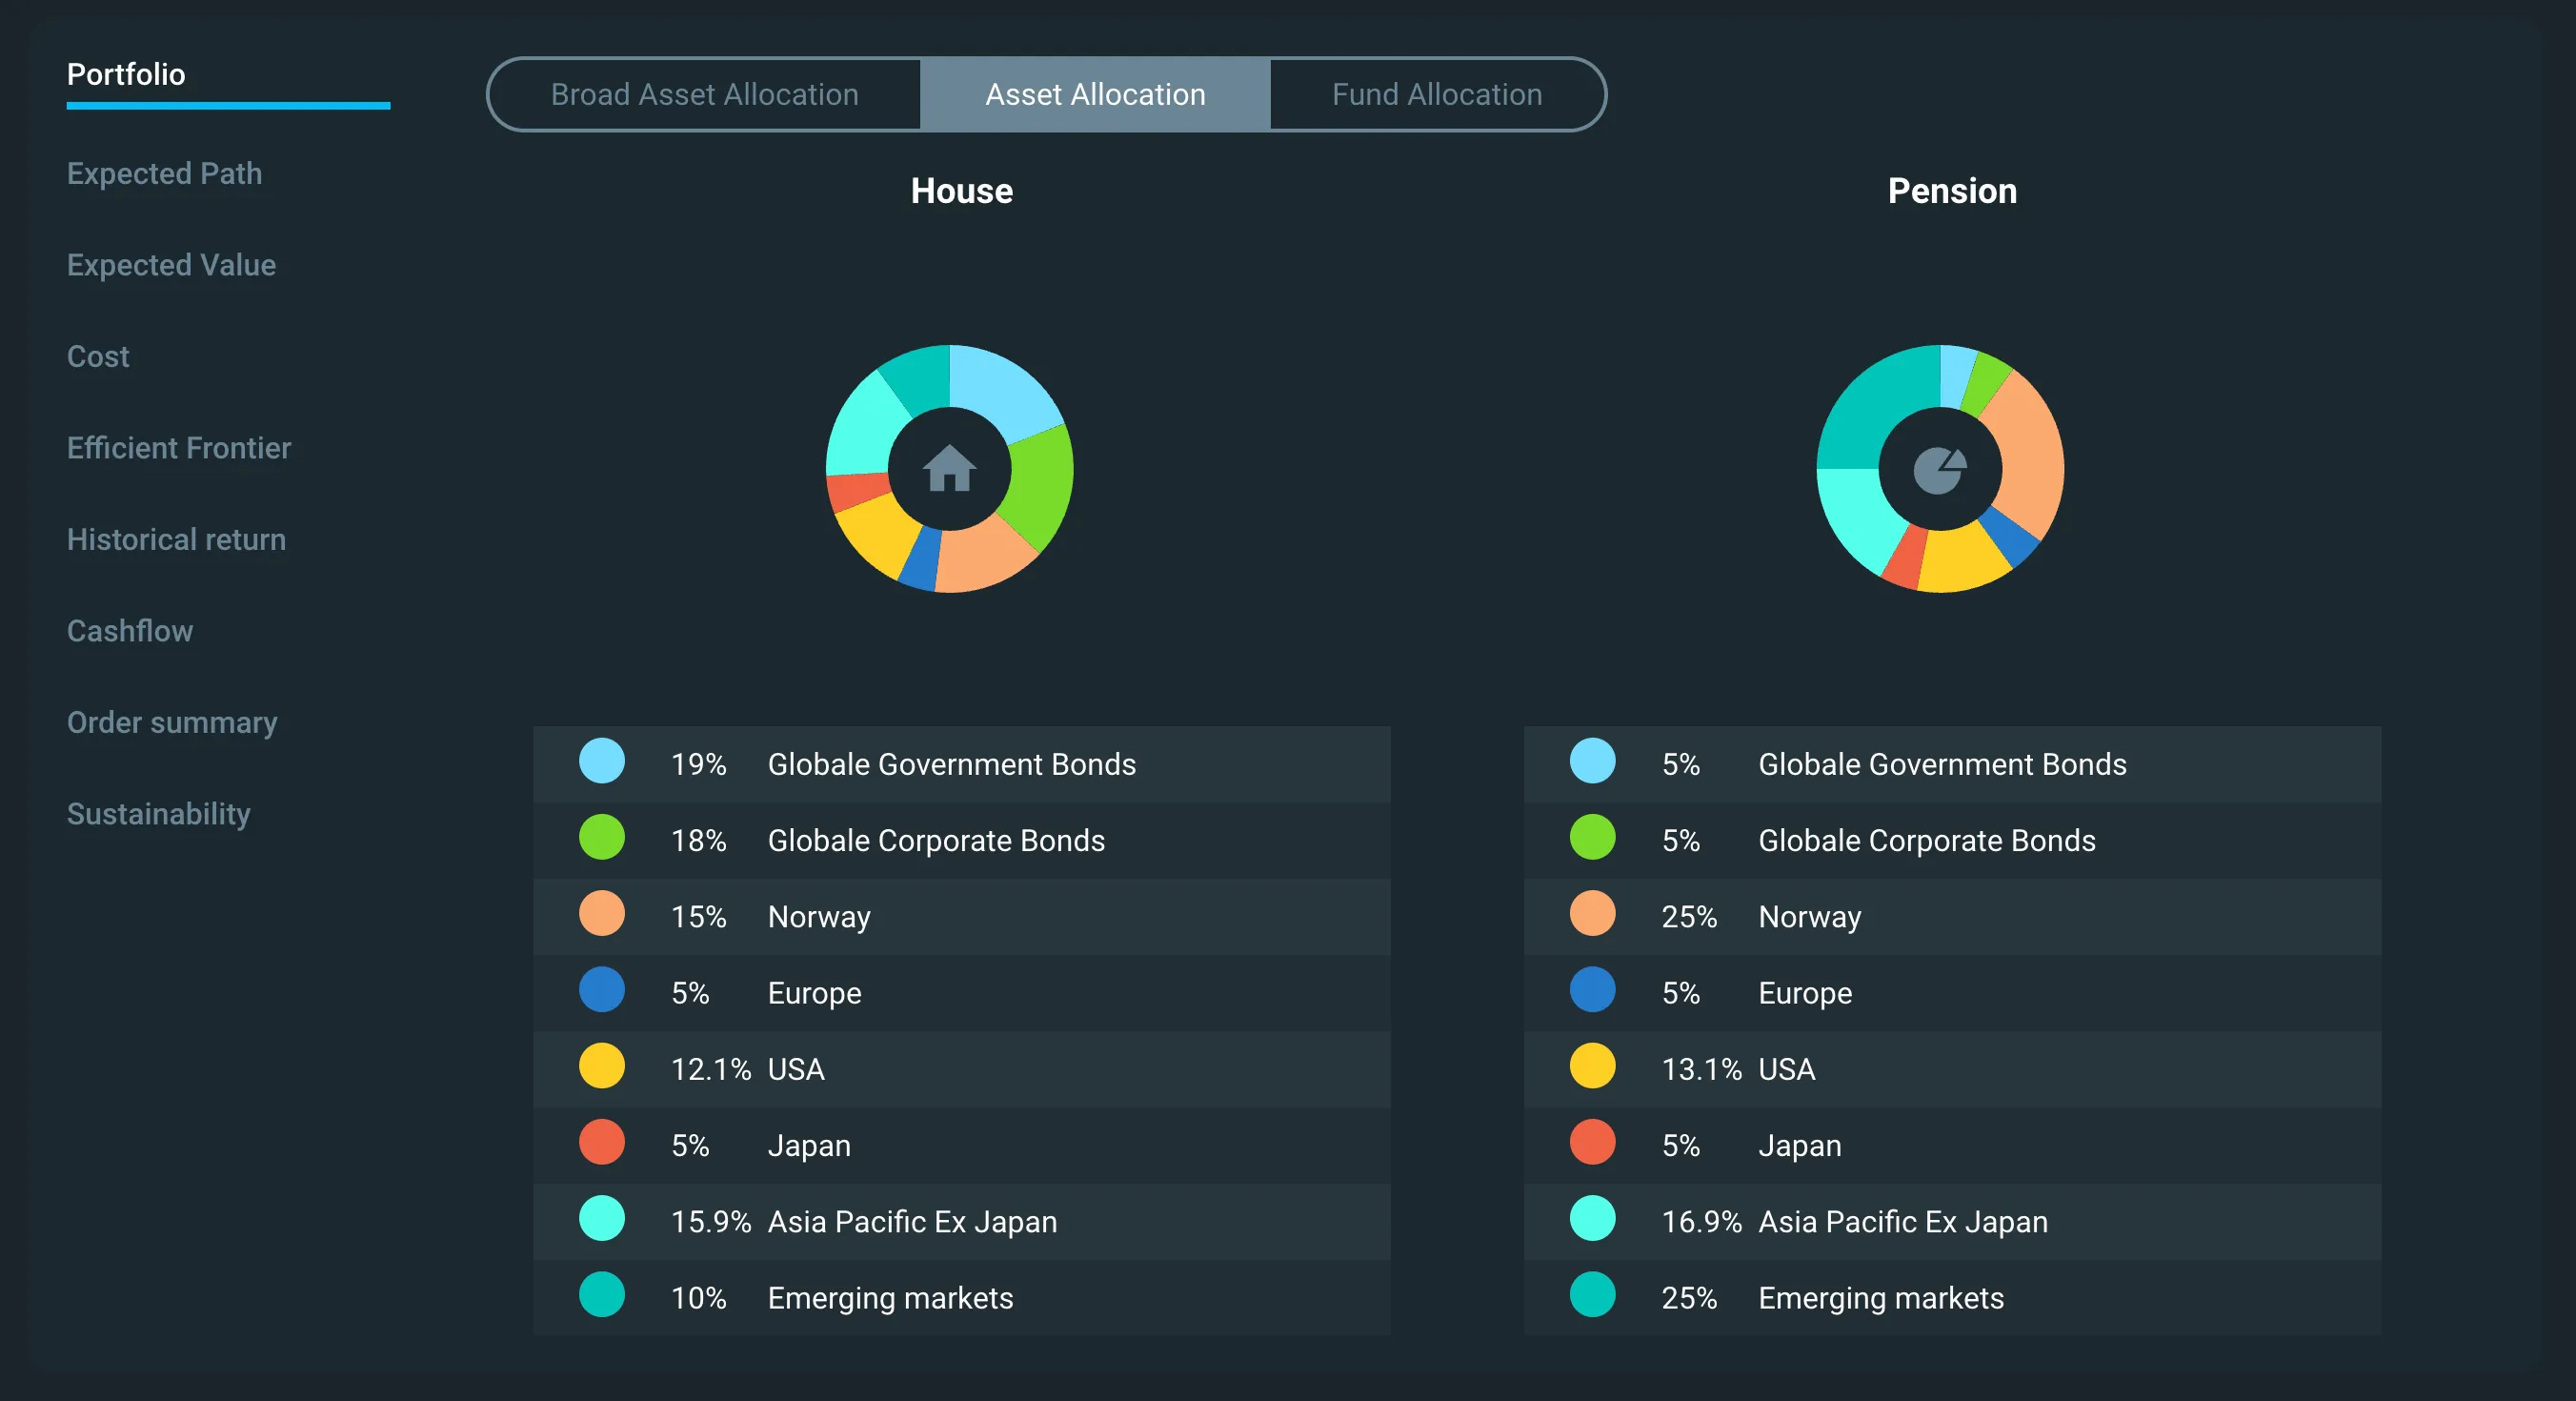Screen dimensions: 2576x1401
Task: Click the 16.9% value under Pension
Action: tap(1702, 1222)
